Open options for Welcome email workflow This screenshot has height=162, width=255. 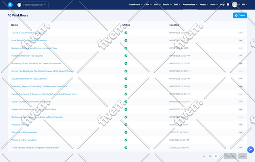coord(241,124)
